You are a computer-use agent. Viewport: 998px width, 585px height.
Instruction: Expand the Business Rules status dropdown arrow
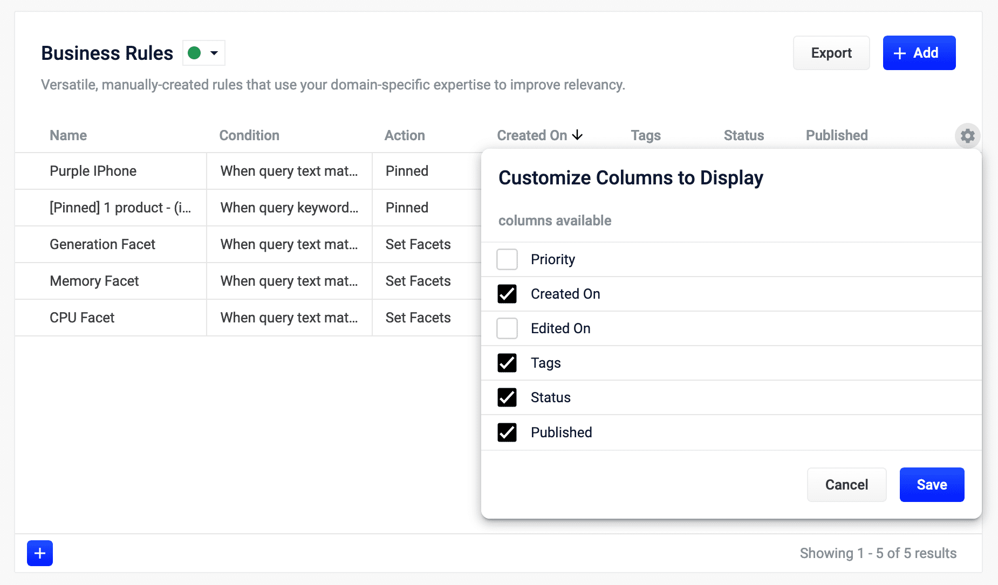(x=214, y=53)
